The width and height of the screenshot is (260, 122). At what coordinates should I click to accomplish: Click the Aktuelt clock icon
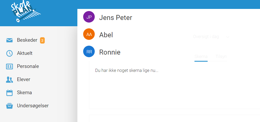coord(9,53)
